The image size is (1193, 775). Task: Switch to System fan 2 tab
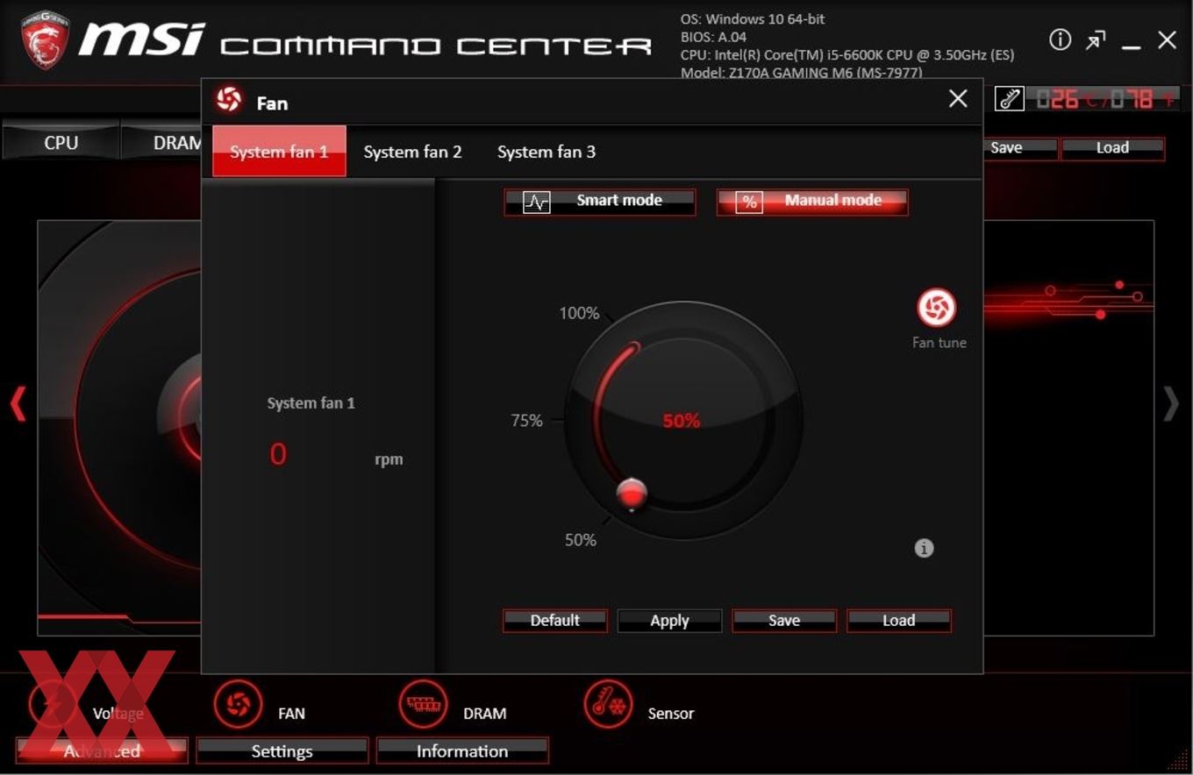tap(412, 152)
